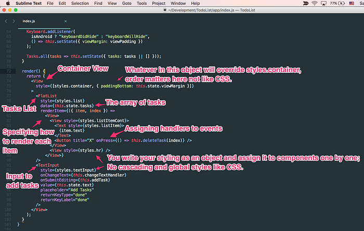Screen dimensions: 364x231
Task: Click the green zoom window button
Action: tap(16, 10)
